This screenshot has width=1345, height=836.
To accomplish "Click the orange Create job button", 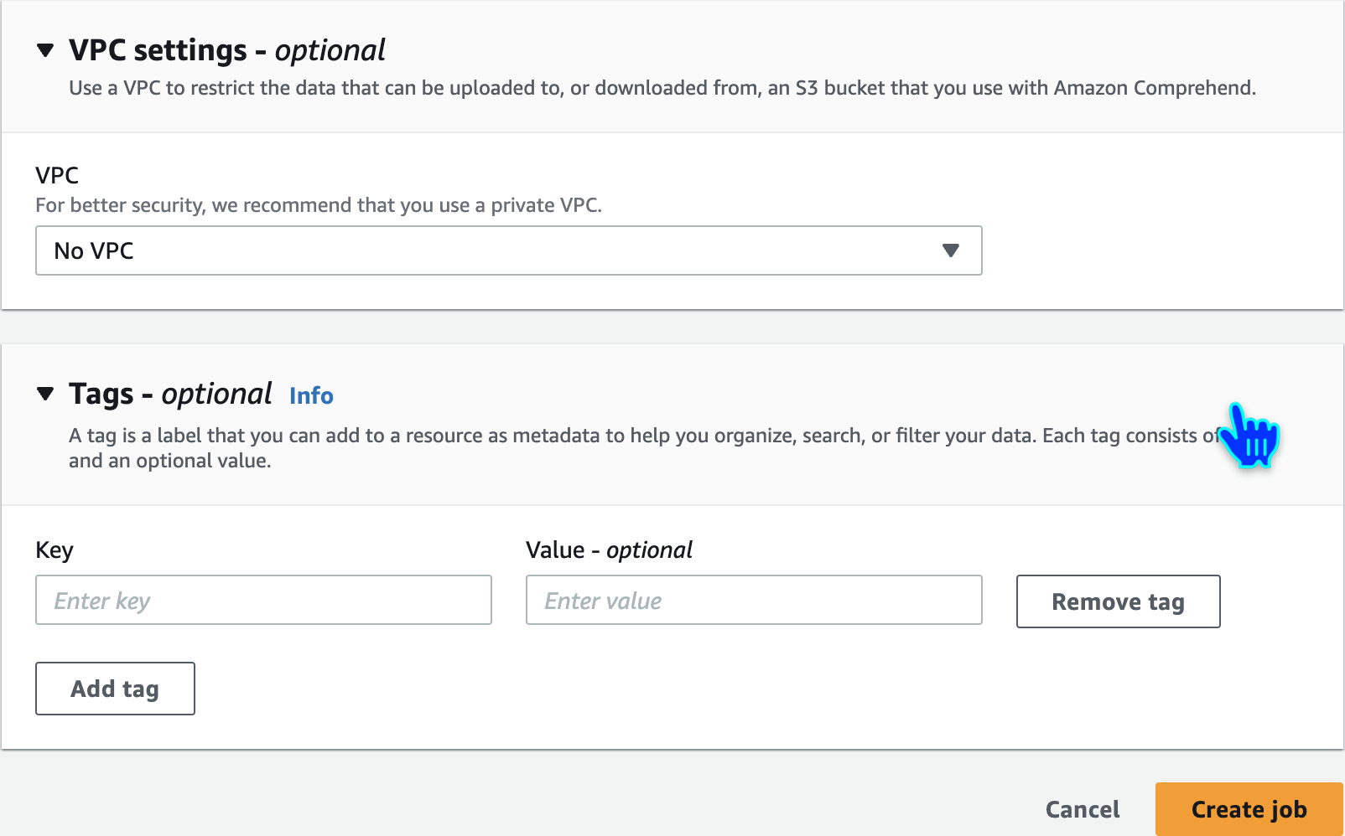I will coord(1249,809).
